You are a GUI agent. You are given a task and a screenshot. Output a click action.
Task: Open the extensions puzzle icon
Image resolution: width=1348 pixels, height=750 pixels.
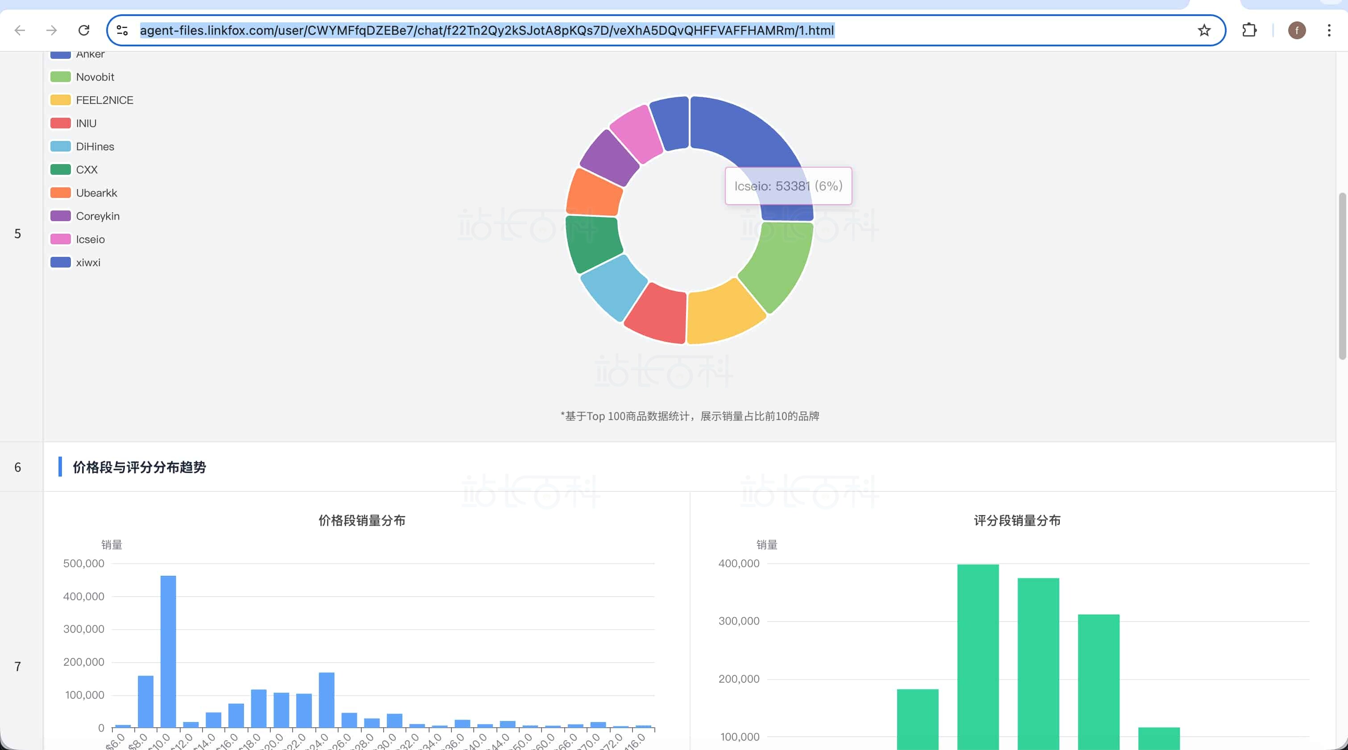point(1249,30)
